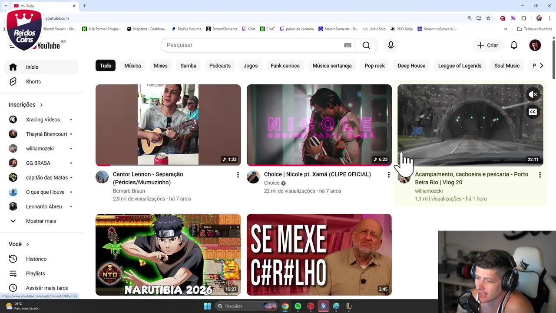Viewport: 556px width, 313px height.
Task: Open StreamElements bookmark
Action: coord(222,29)
